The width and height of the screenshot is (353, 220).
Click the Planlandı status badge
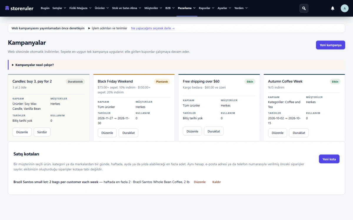pos(162,82)
